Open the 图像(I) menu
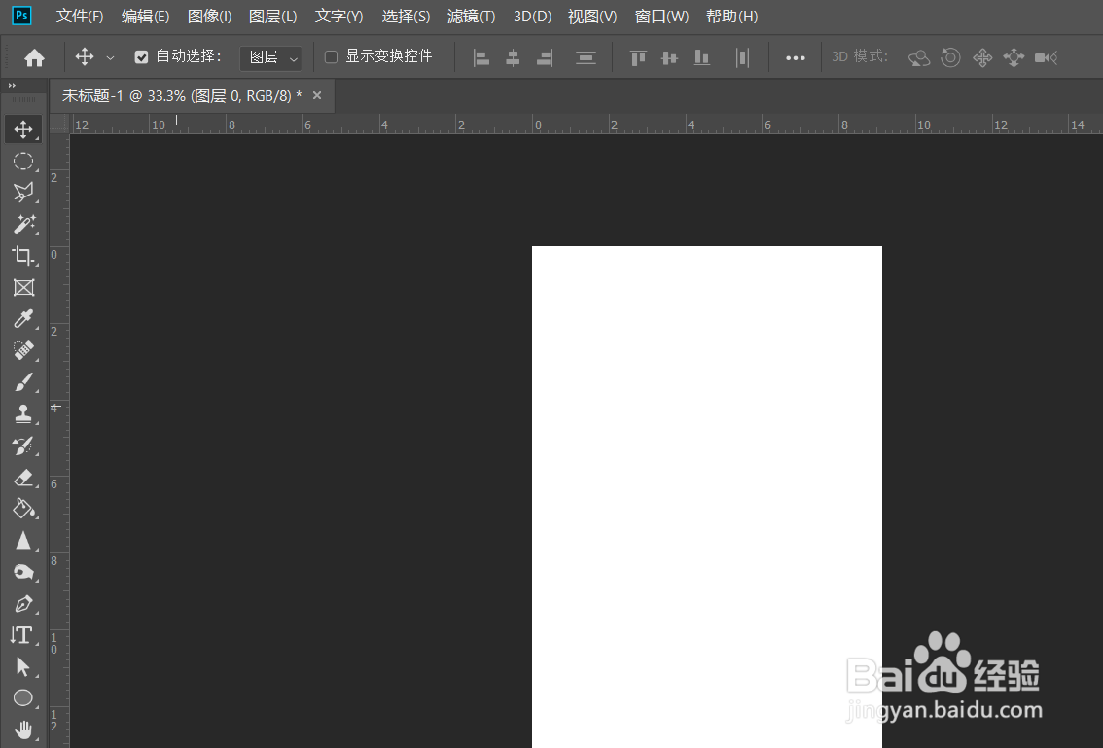Viewport: 1103px width, 748px height. [x=210, y=17]
